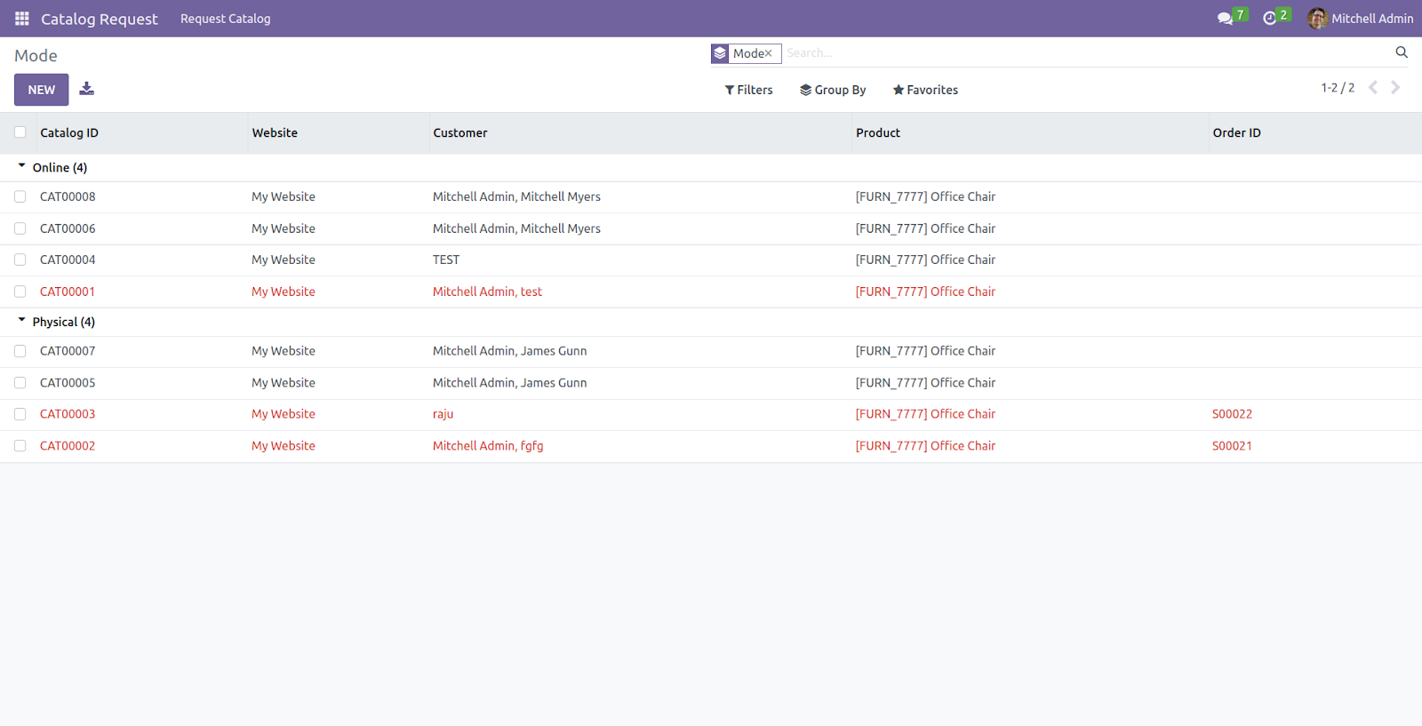Tick the checkbox for CAT00008
This screenshot has width=1422, height=726.
(20, 197)
